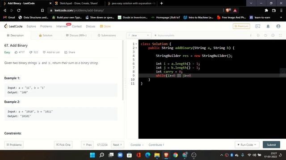Open Explore in LeetCode navbar
The height and width of the screenshot is (160, 286).
coord(31,26)
